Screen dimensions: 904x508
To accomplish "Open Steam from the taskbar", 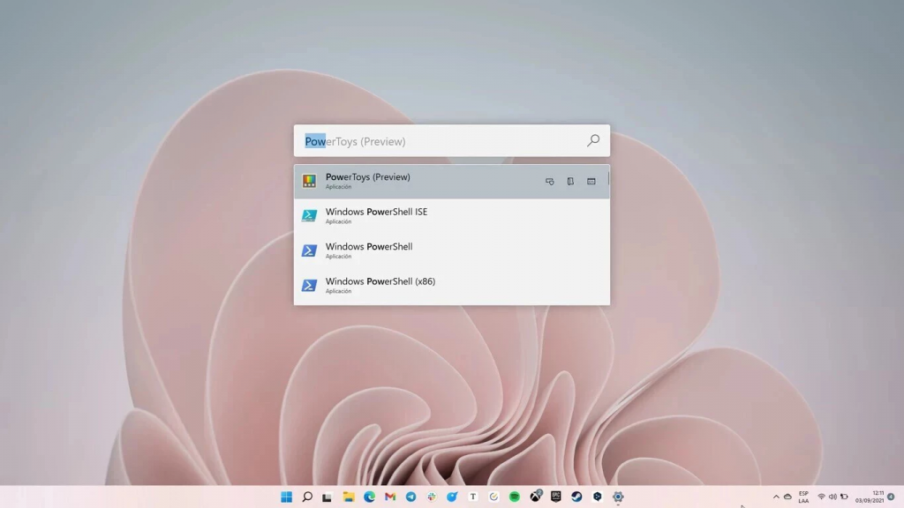I will coord(576,497).
